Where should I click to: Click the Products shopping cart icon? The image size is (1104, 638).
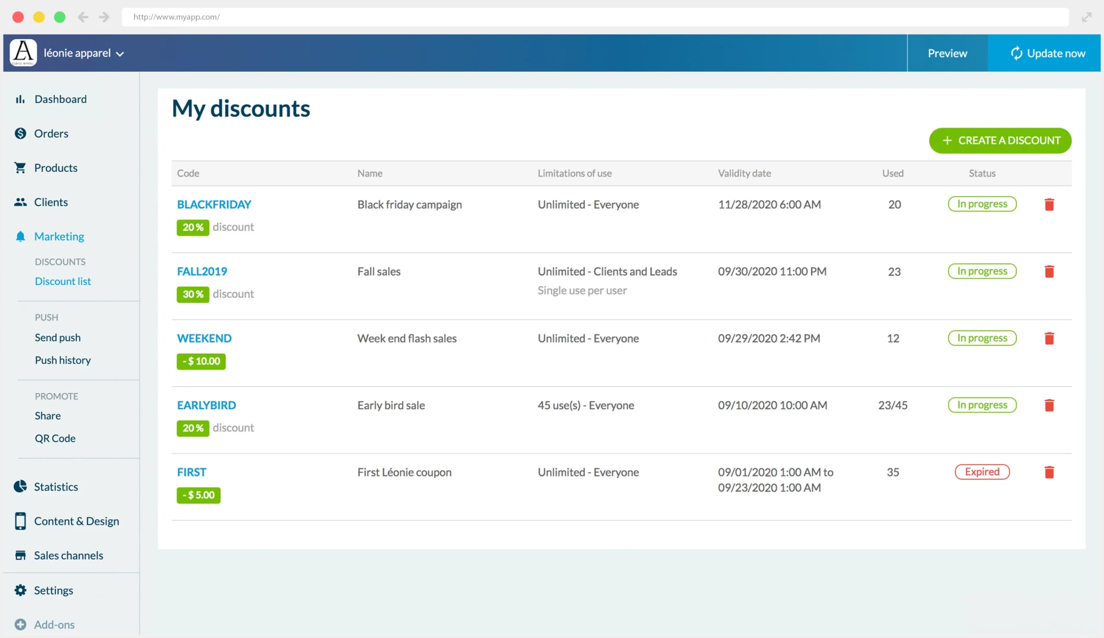tap(20, 168)
